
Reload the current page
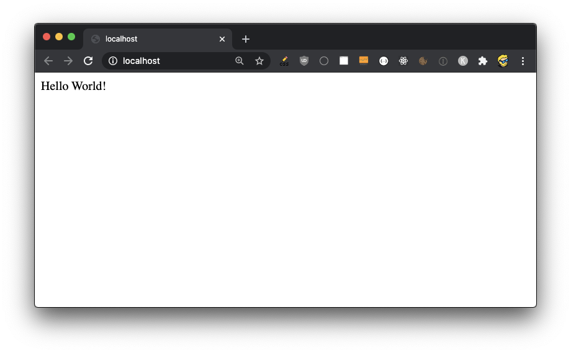pyautogui.click(x=88, y=61)
